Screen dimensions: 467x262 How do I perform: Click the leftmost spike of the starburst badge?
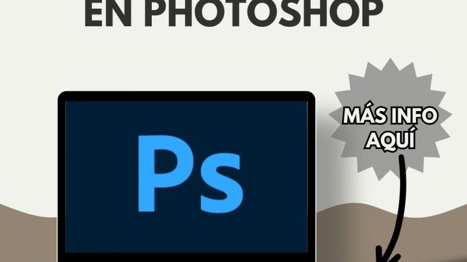pos(334,138)
